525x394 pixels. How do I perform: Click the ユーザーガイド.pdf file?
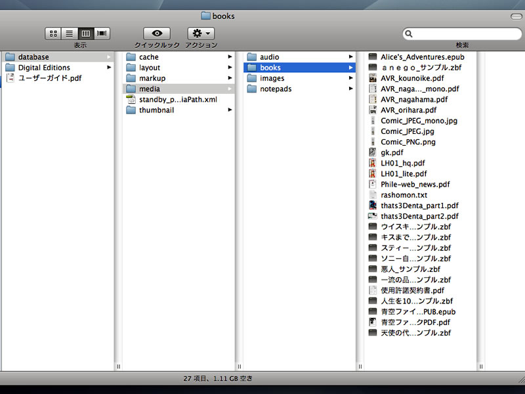coord(49,78)
